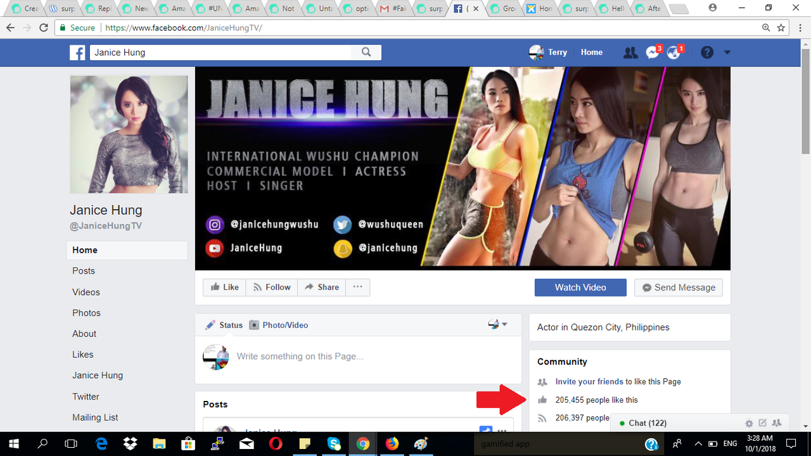The image size is (811, 456).
Task: Like the Janice Hung page
Action: pyautogui.click(x=224, y=287)
